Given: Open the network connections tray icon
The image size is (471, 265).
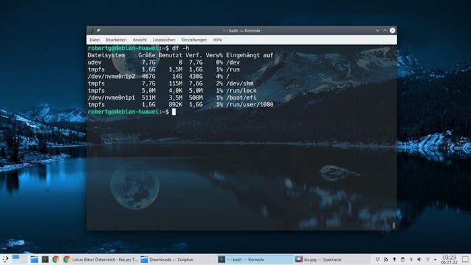Looking at the screenshot, I should (427, 260).
